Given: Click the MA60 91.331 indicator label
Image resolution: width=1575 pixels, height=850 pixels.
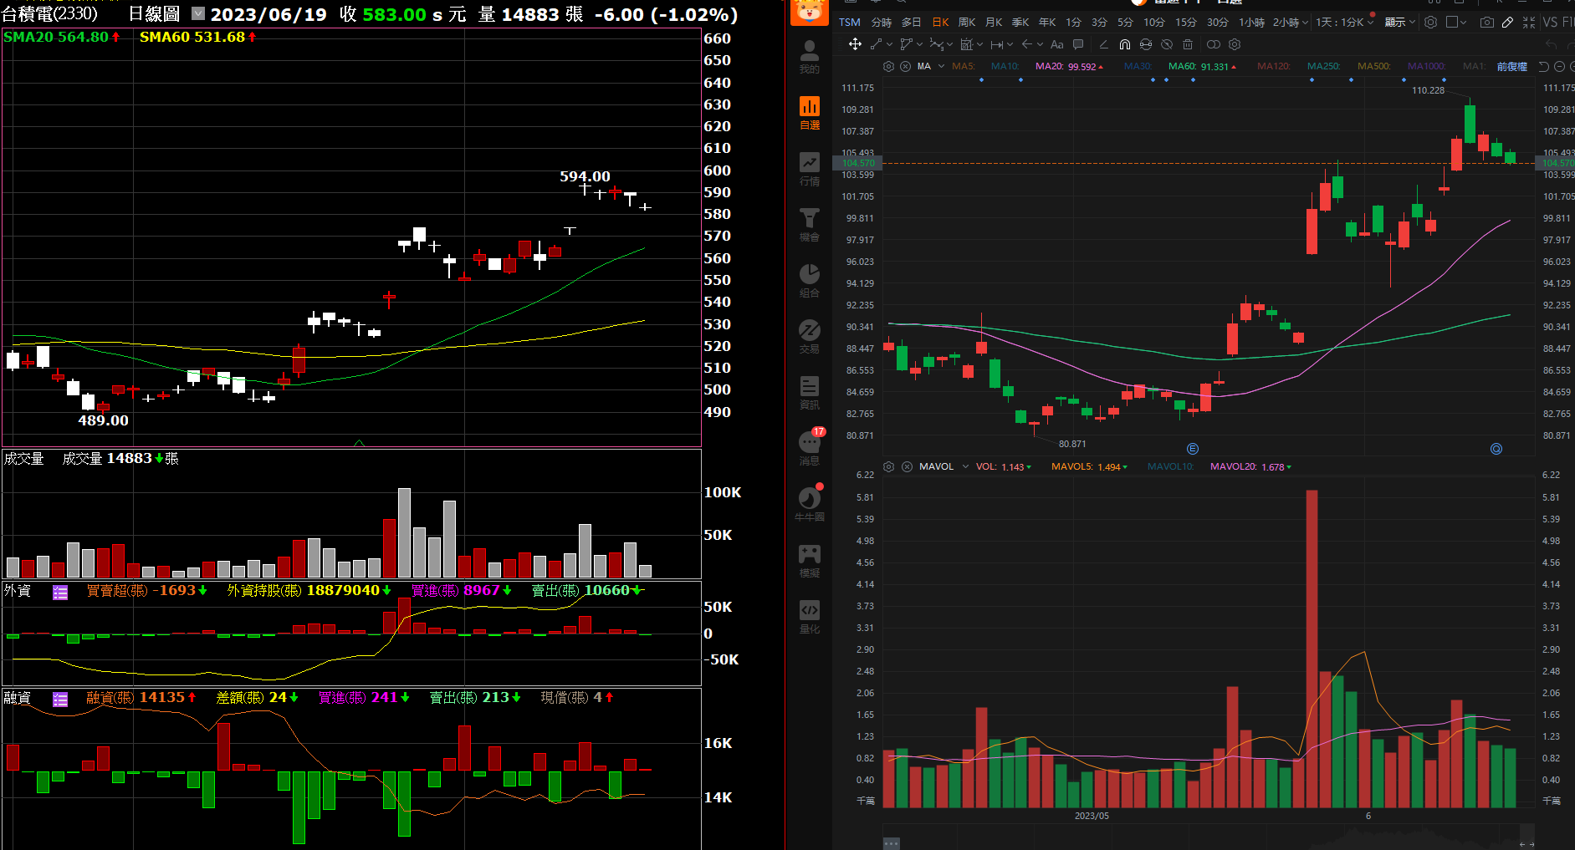Looking at the screenshot, I should point(1203,67).
